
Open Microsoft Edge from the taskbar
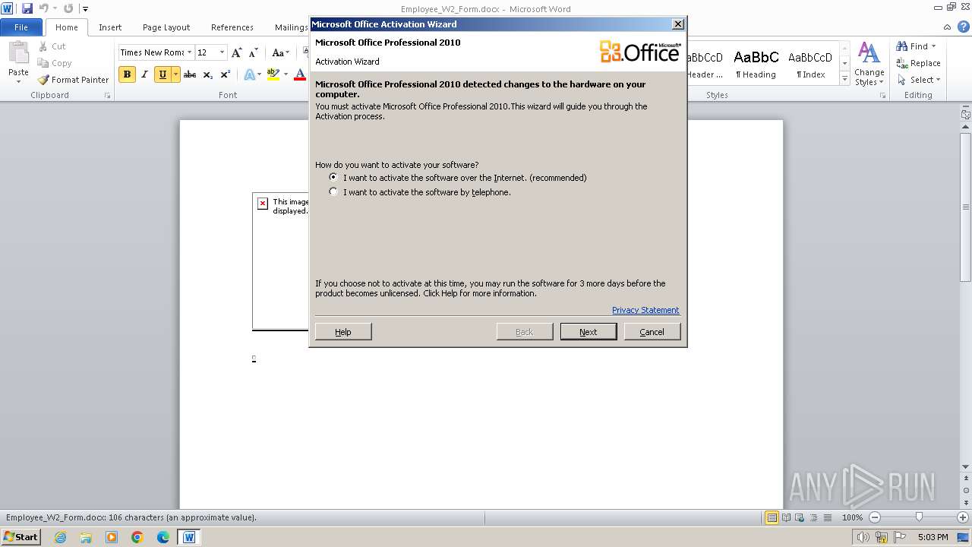[x=163, y=537]
